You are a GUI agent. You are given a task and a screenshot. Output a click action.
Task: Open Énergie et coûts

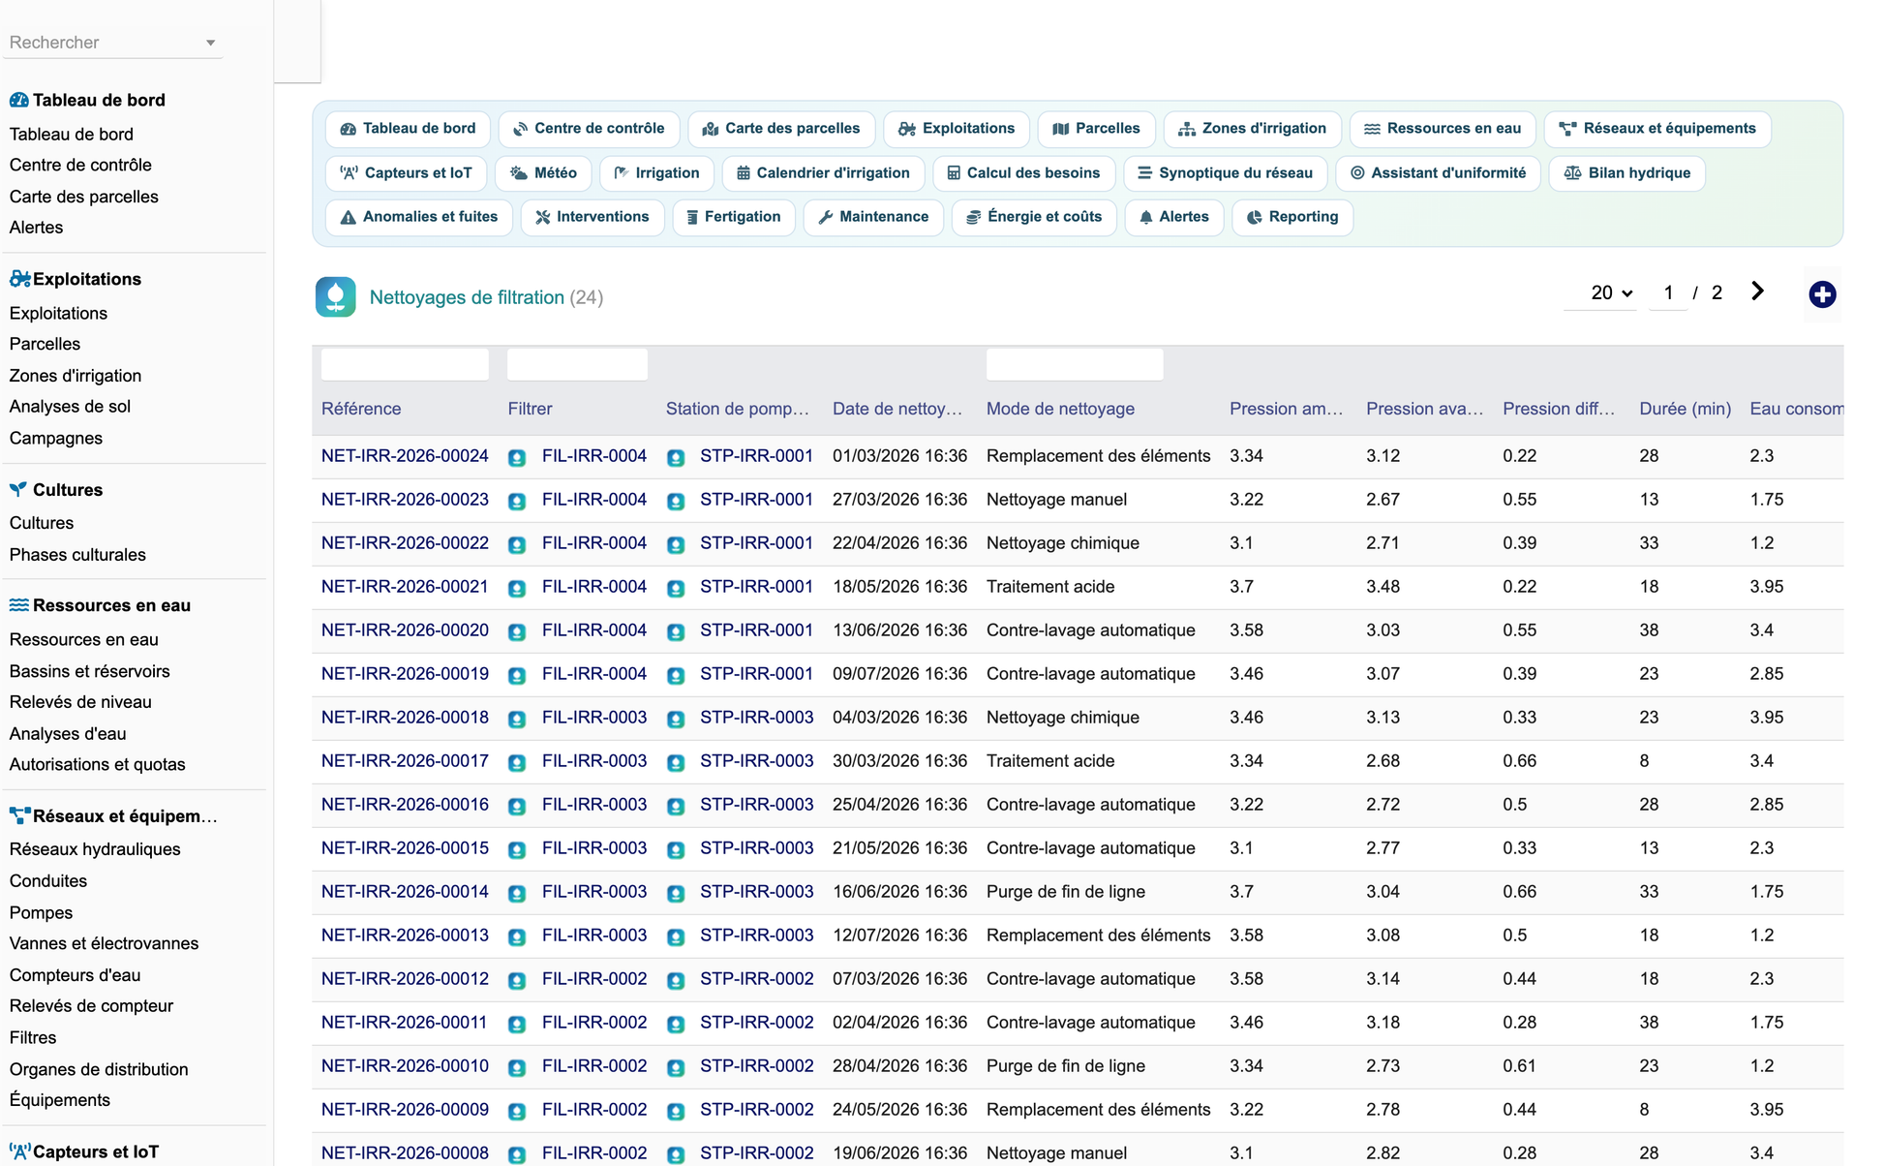coord(1033,217)
